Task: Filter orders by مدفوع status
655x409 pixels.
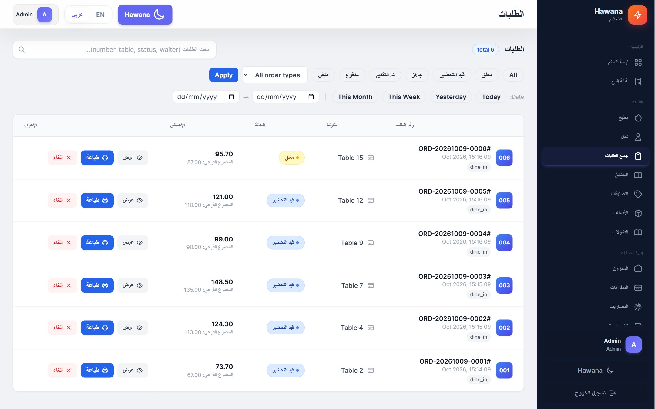Action: (352, 75)
